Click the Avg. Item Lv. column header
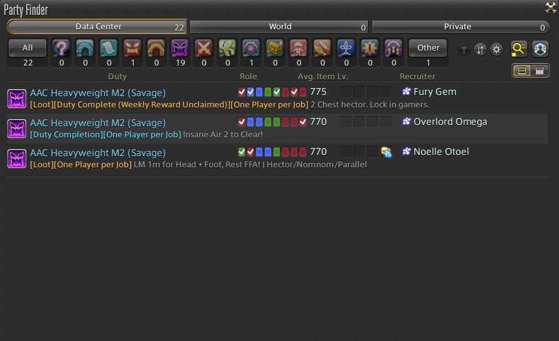The width and height of the screenshot is (559, 341). coord(323,77)
